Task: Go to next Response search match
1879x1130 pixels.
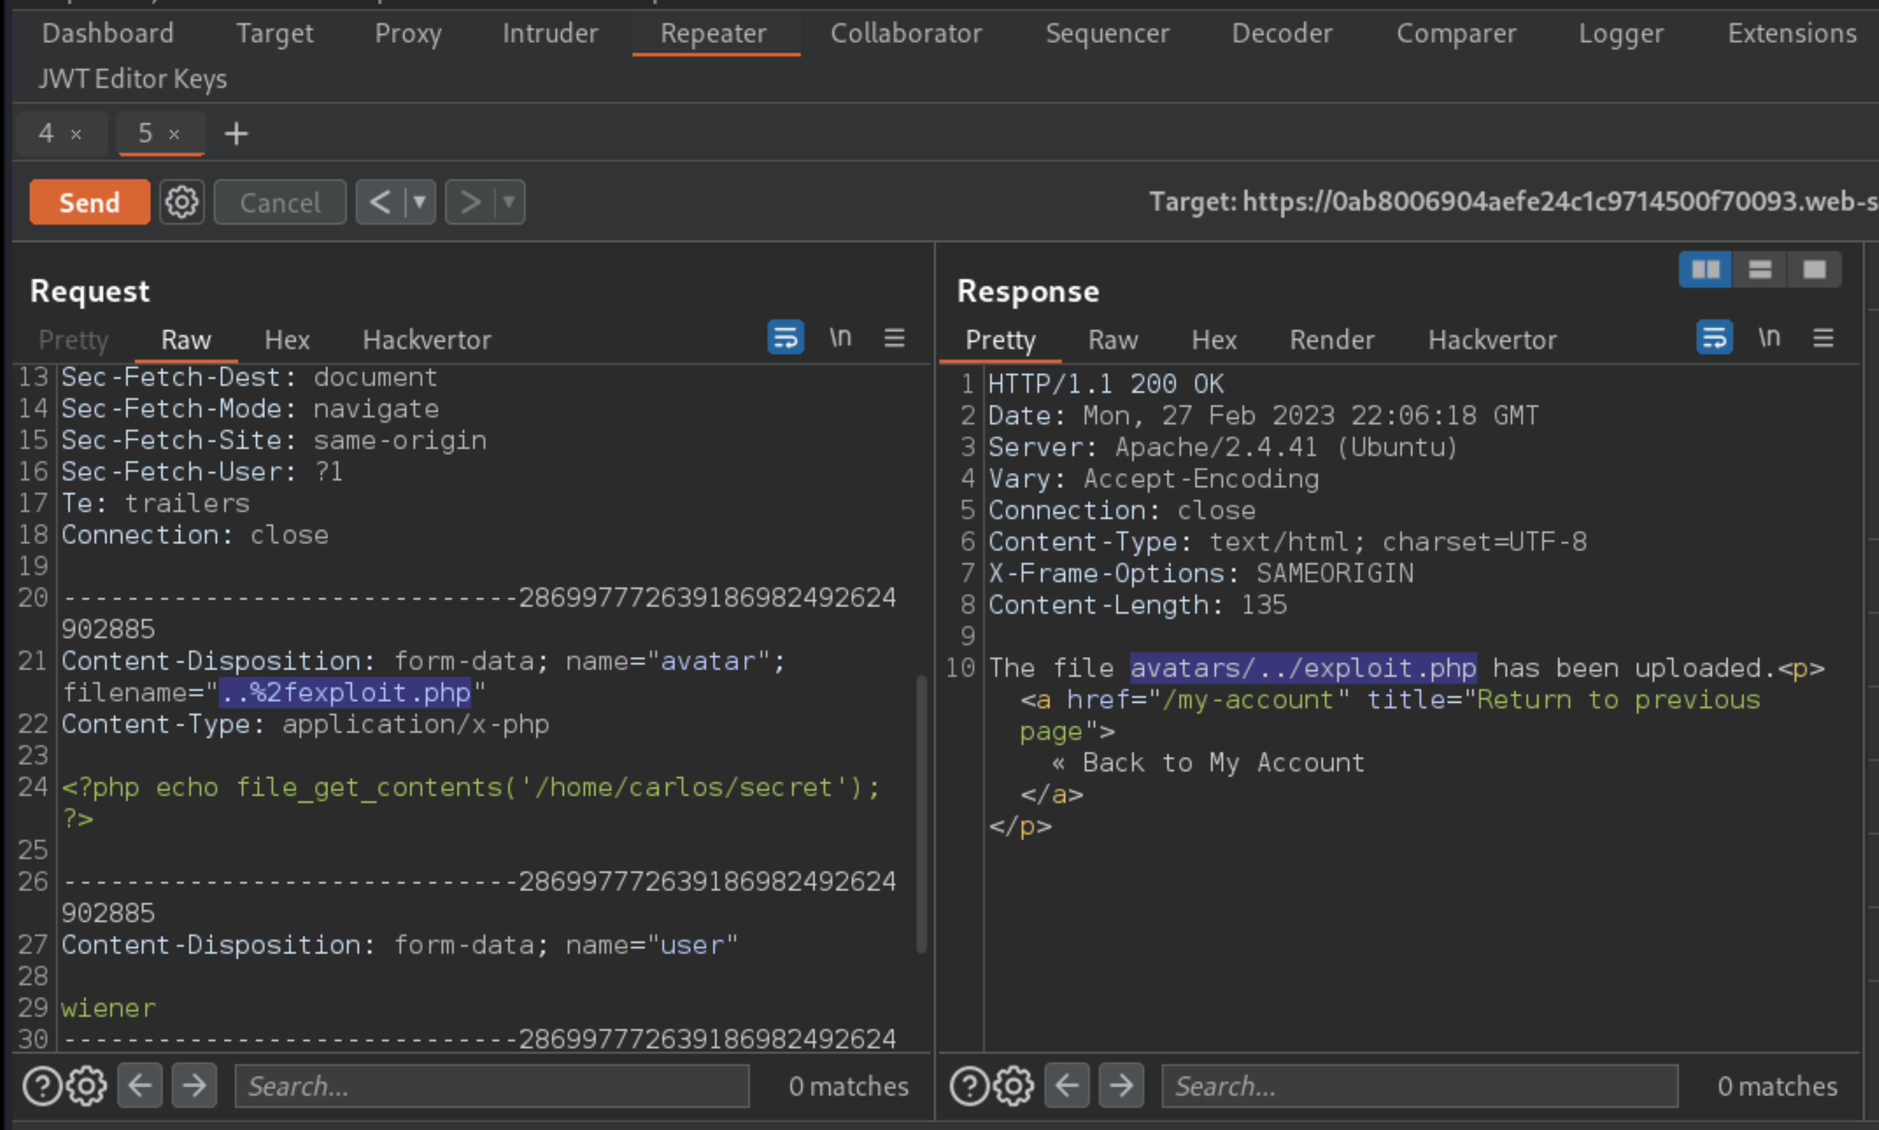Action: pyautogui.click(x=1121, y=1086)
